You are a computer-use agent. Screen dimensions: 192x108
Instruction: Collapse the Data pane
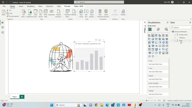[x=190, y=22]
